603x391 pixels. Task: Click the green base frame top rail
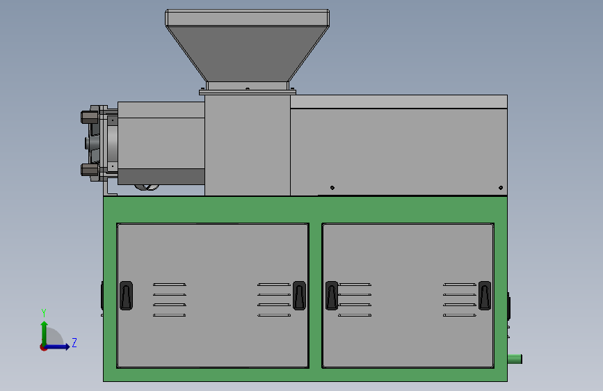(x=305, y=209)
